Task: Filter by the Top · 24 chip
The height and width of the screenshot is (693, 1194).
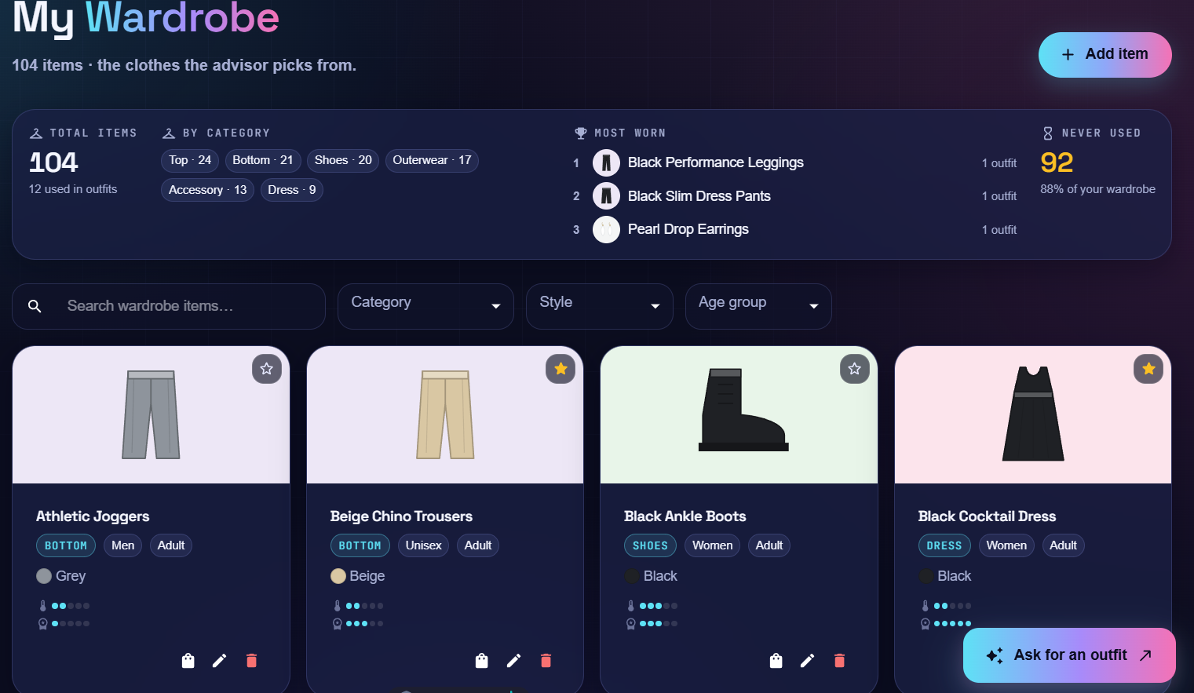Action: (190, 160)
